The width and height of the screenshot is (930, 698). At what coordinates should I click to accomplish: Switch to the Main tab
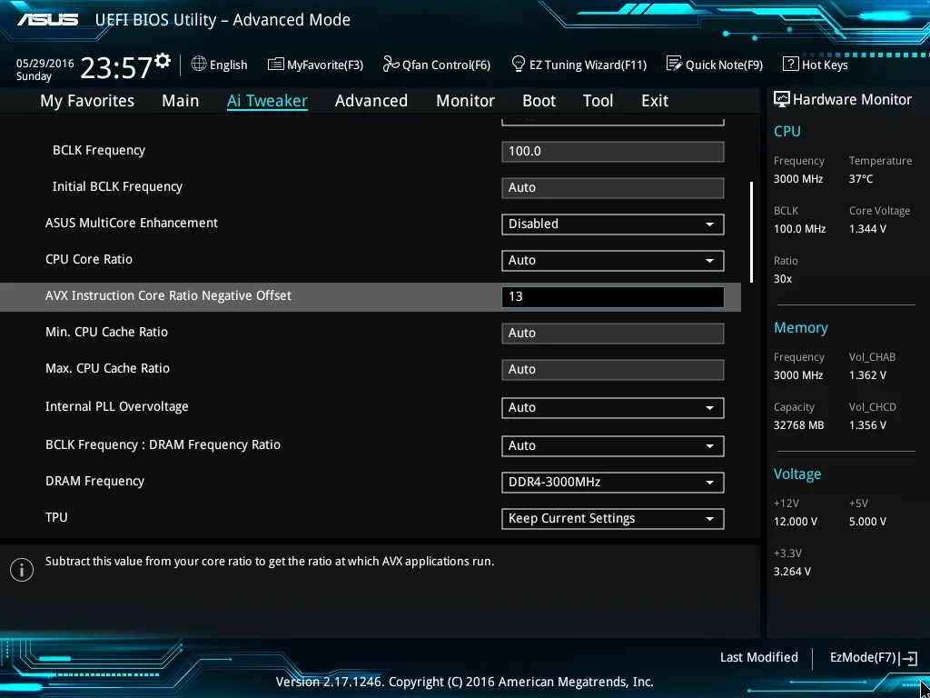(181, 100)
